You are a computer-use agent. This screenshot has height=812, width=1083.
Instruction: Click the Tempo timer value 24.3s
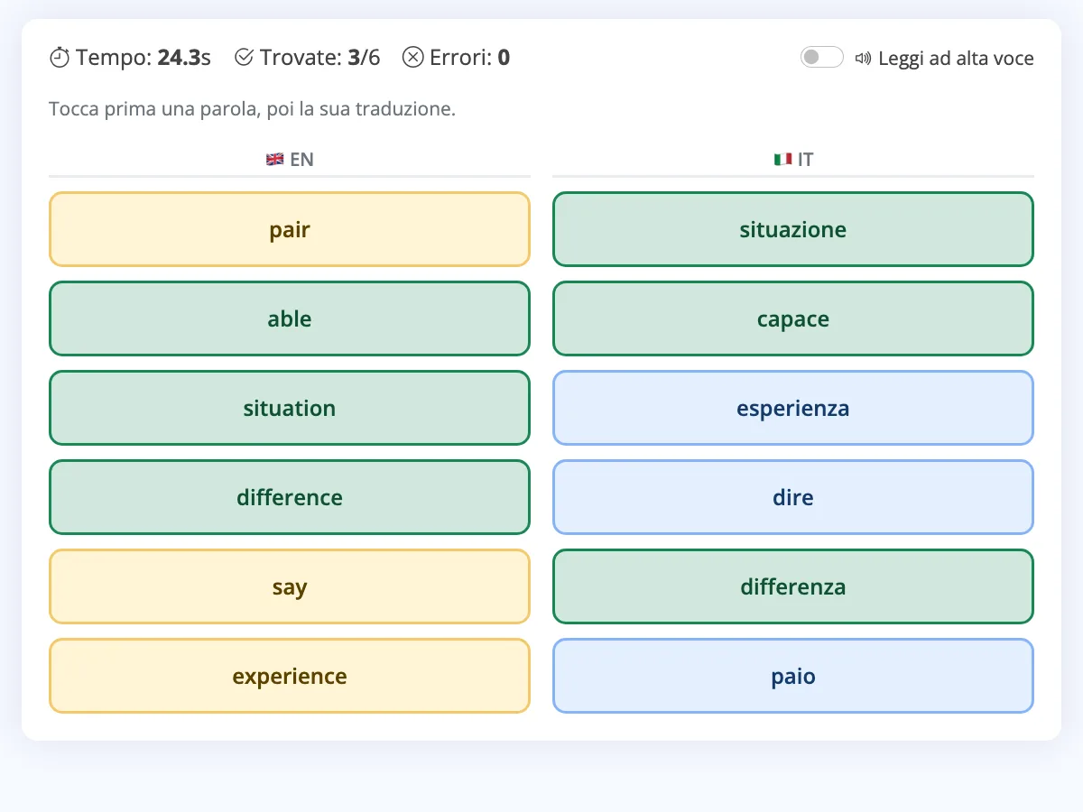[184, 58]
